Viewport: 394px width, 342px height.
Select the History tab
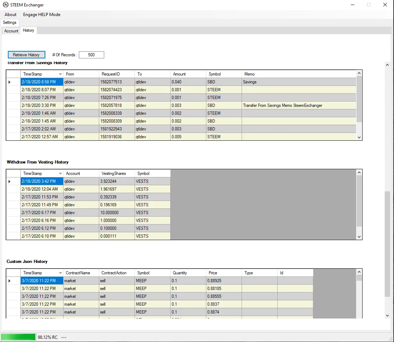(x=29, y=30)
